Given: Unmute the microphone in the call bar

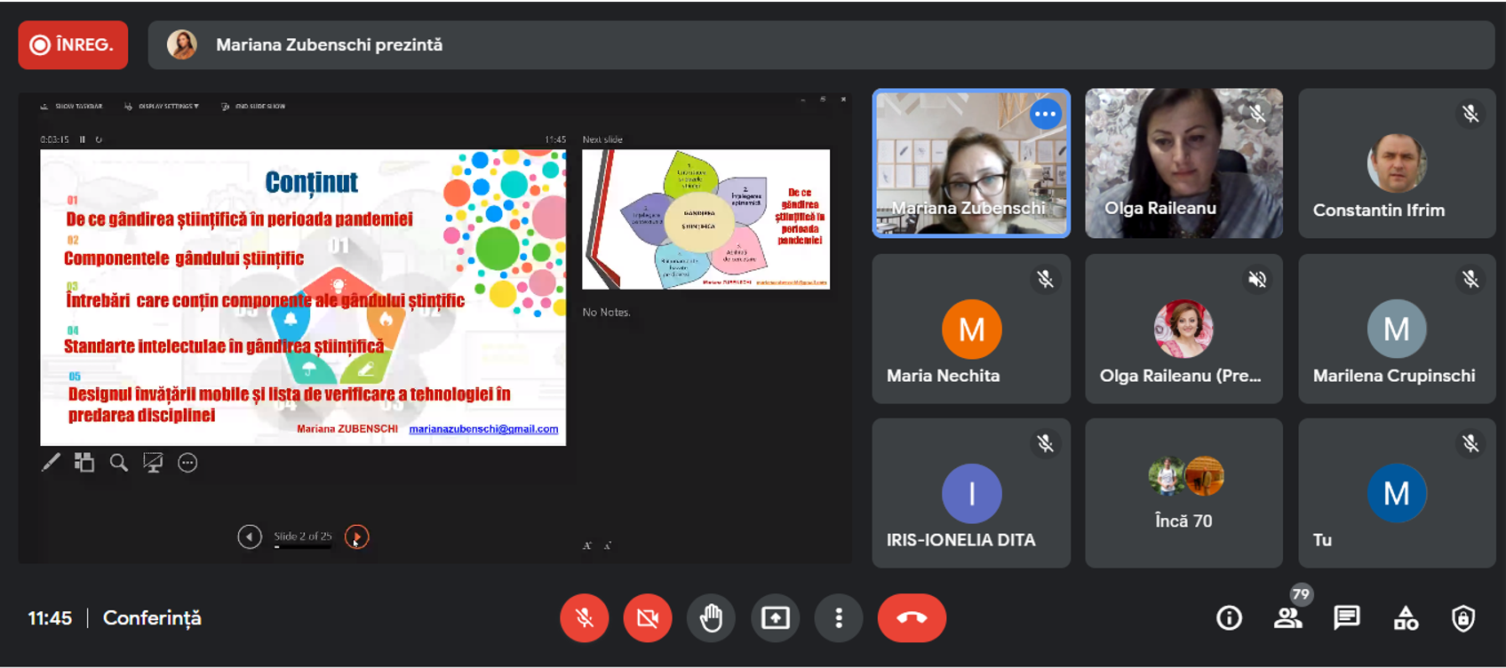Looking at the screenshot, I should click(x=584, y=618).
